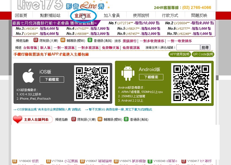
Task: Open the 新人區 channel
Action: pyautogui.click(x=45, y=48)
